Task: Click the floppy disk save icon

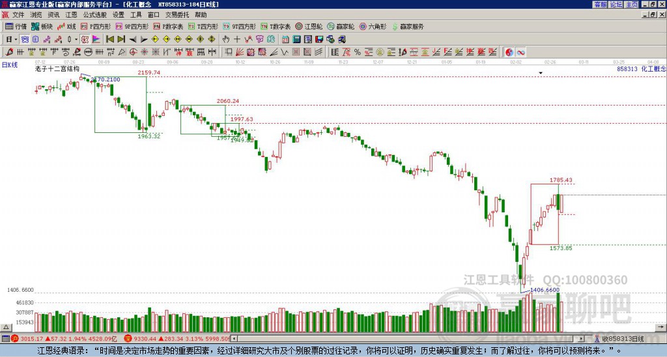Action: coord(319,39)
